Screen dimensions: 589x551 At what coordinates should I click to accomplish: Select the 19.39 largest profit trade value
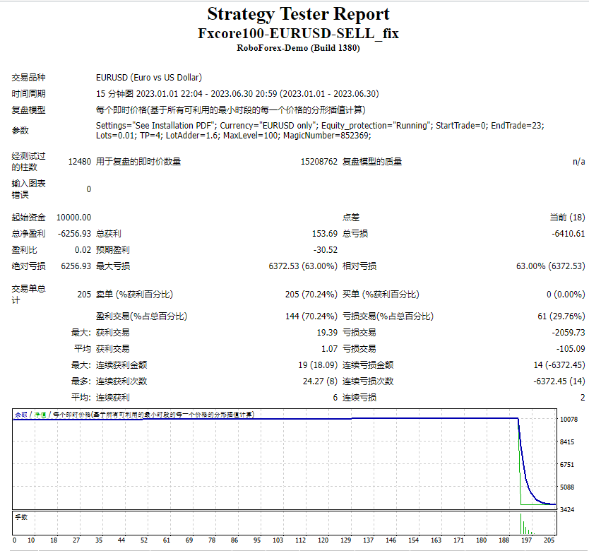327,333
